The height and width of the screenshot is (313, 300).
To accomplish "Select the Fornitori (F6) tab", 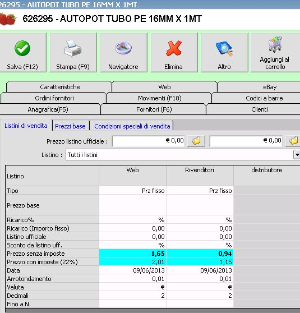I will click(x=154, y=109).
